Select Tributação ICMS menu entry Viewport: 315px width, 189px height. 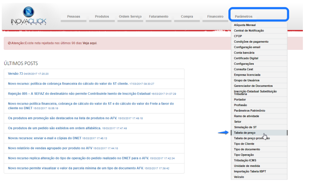[x=245, y=161]
